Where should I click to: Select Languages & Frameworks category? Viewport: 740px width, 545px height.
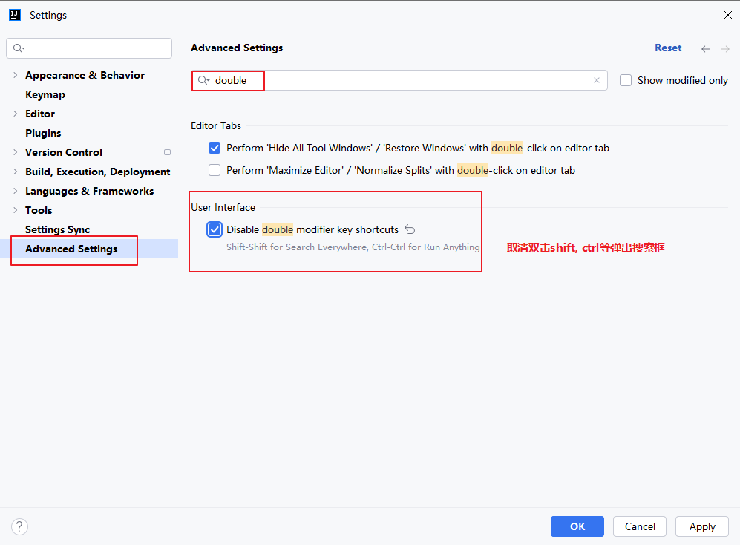point(90,191)
